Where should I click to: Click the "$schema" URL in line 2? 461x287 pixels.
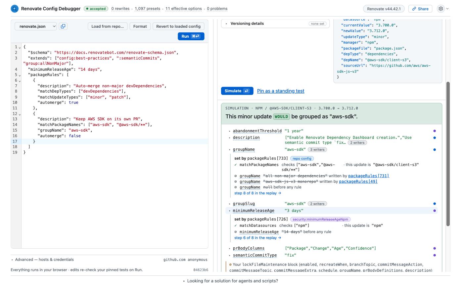click(x=116, y=53)
